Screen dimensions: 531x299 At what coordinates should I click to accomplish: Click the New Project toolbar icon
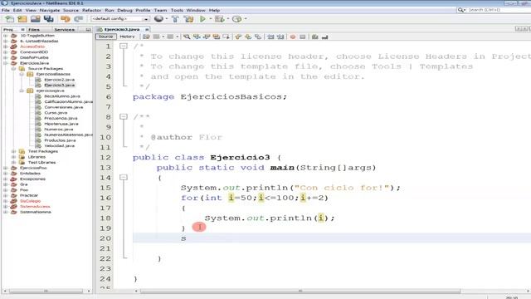tap(22, 19)
